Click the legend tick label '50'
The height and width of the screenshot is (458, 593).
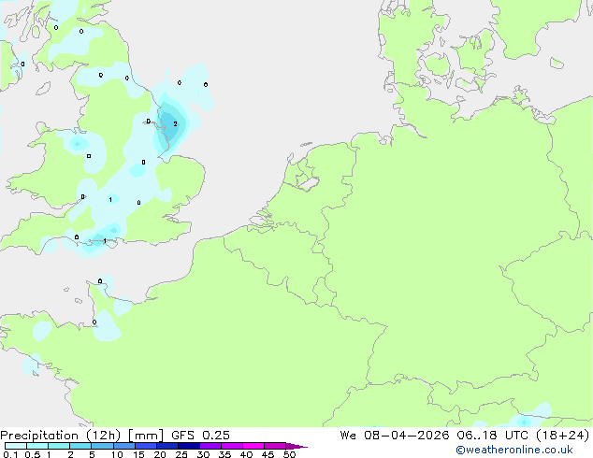(289, 454)
